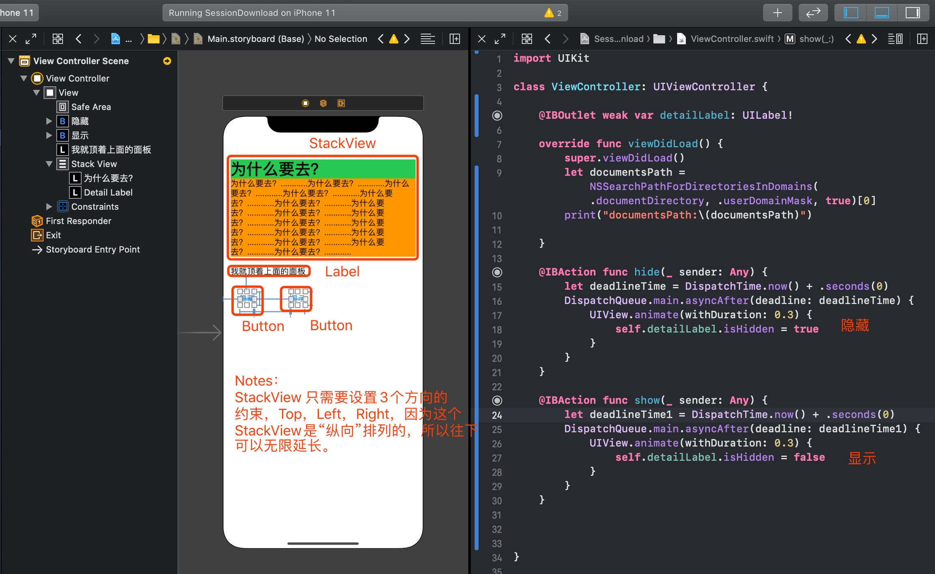Image resolution: width=935 pixels, height=574 pixels.
Task: Toggle the right Inspector panel
Action: pos(913,13)
